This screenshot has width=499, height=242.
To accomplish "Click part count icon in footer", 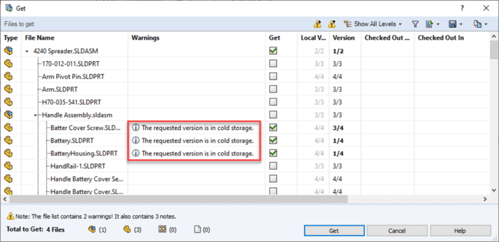I will click(127, 230).
